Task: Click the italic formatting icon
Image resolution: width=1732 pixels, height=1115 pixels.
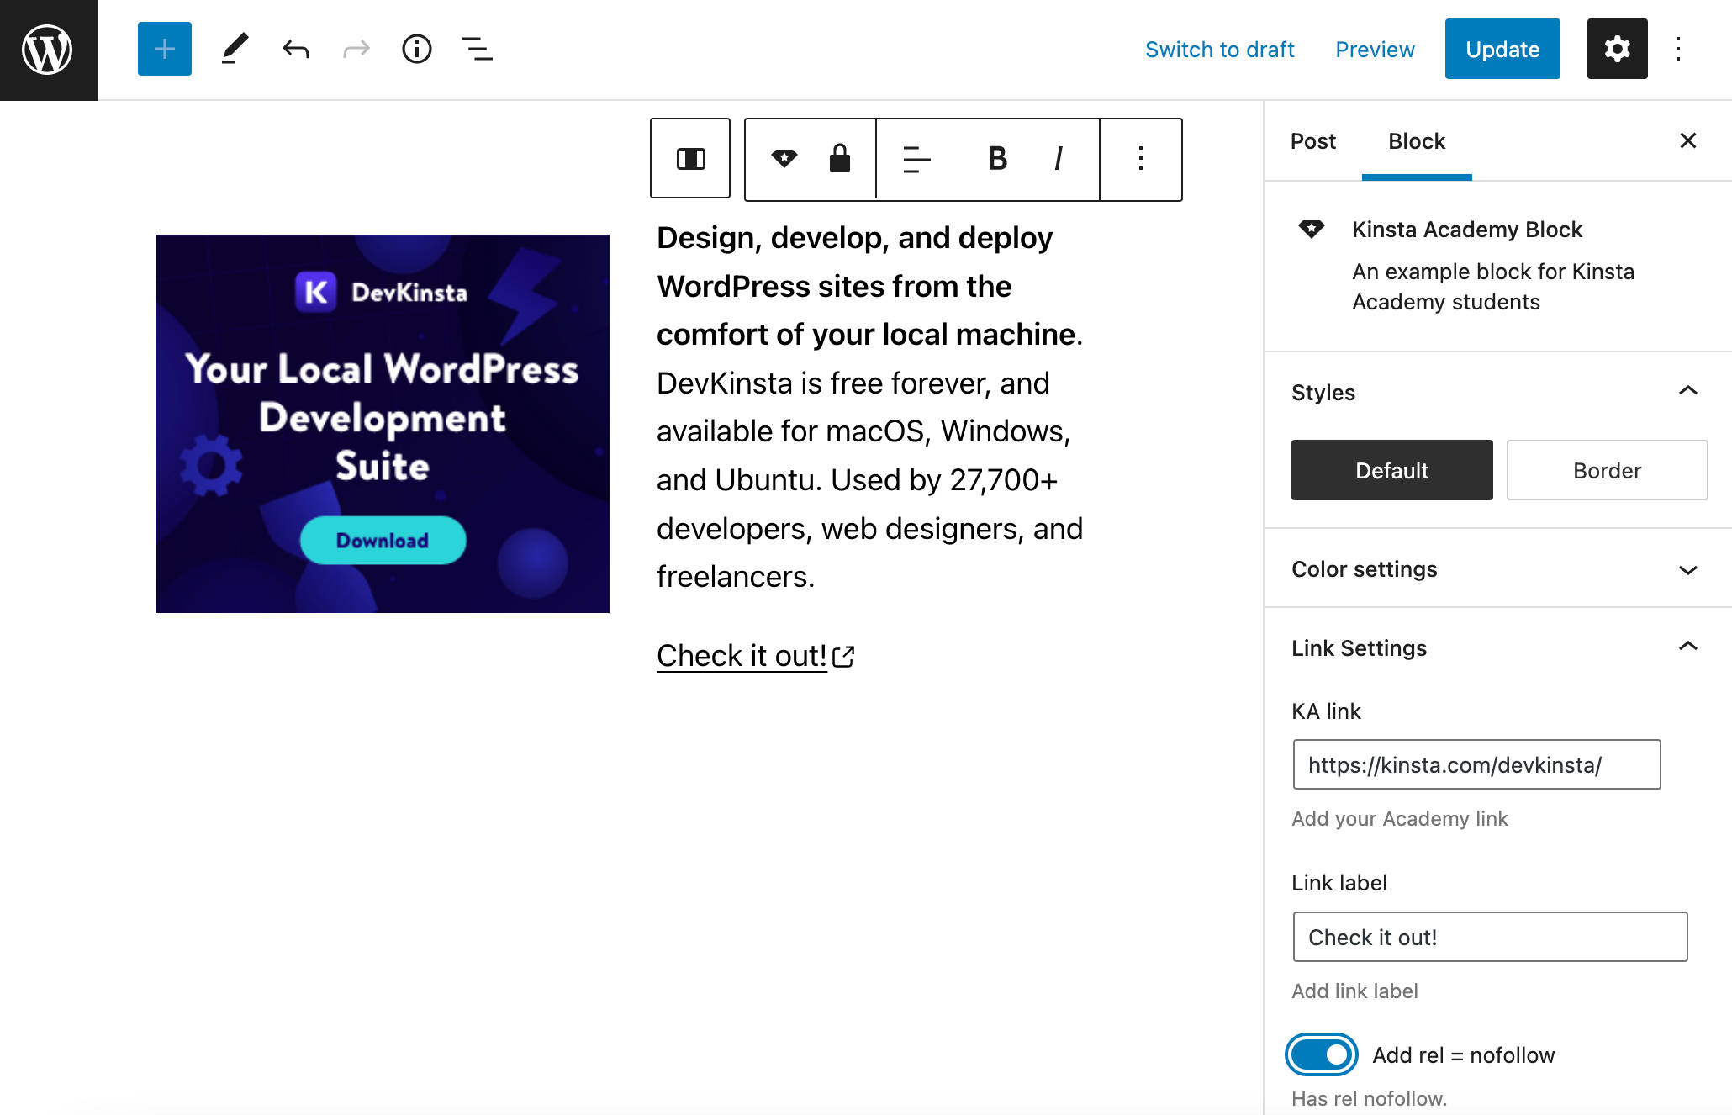Action: pyautogui.click(x=1060, y=159)
